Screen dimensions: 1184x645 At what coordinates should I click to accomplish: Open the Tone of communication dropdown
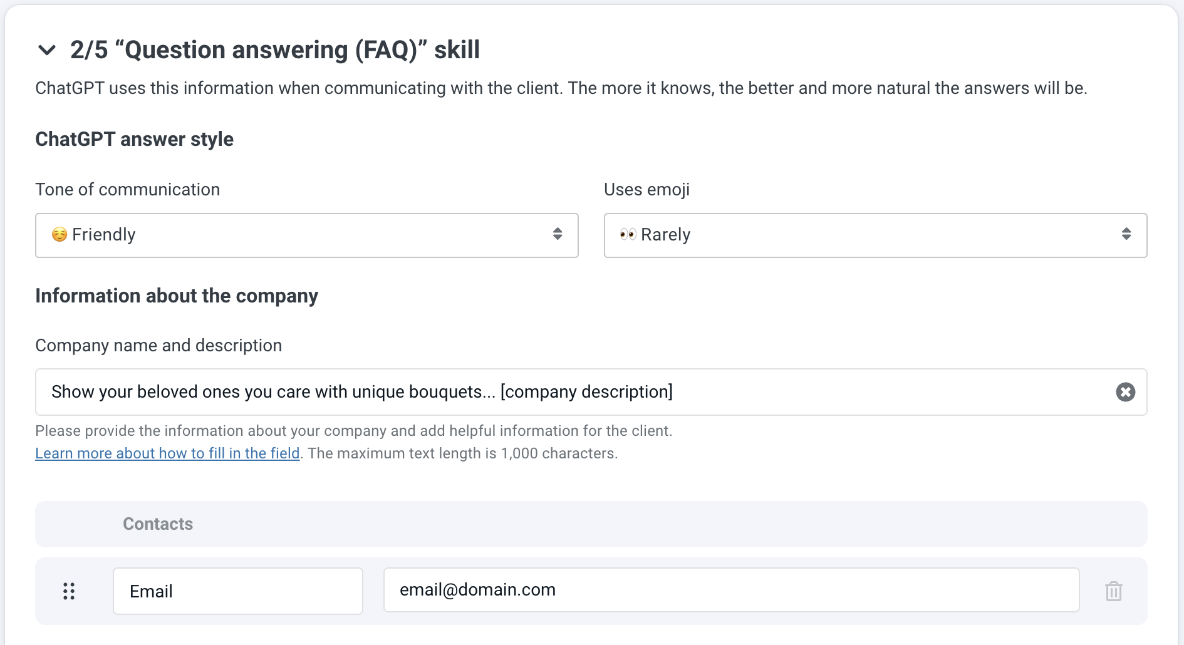tap(306, 235)
